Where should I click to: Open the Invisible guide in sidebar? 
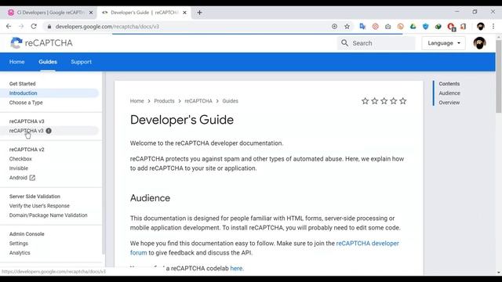[x=19, y=168]
